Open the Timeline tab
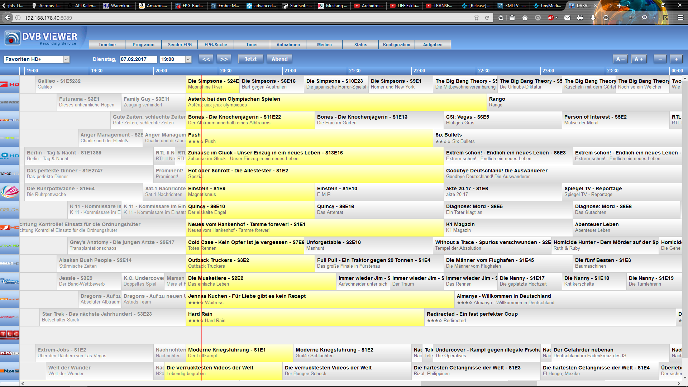Screen dimensions: 688x387 pos(107,45)
